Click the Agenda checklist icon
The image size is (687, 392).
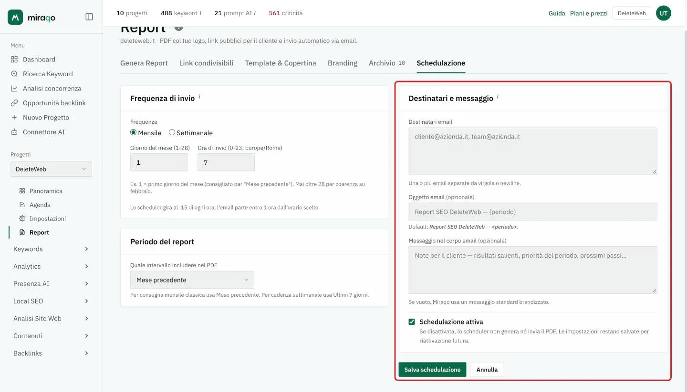(x=22, y=205)
